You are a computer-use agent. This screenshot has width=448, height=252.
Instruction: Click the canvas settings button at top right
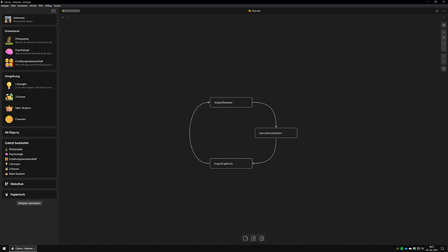click(x=443, y=25)
